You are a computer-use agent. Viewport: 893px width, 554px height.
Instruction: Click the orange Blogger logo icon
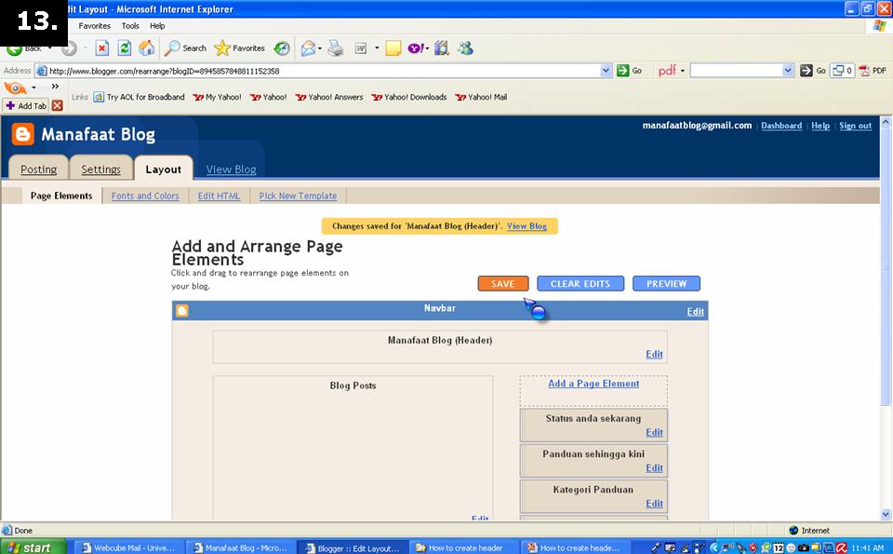coord(22,134)
